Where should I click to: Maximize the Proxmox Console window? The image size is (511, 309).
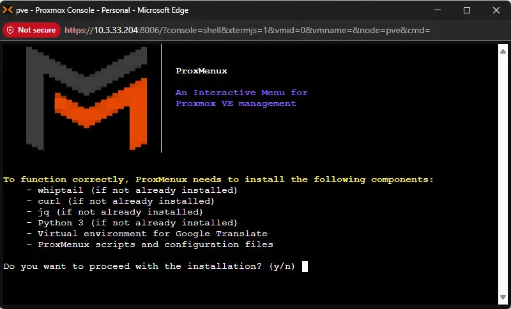coord(467,10)
